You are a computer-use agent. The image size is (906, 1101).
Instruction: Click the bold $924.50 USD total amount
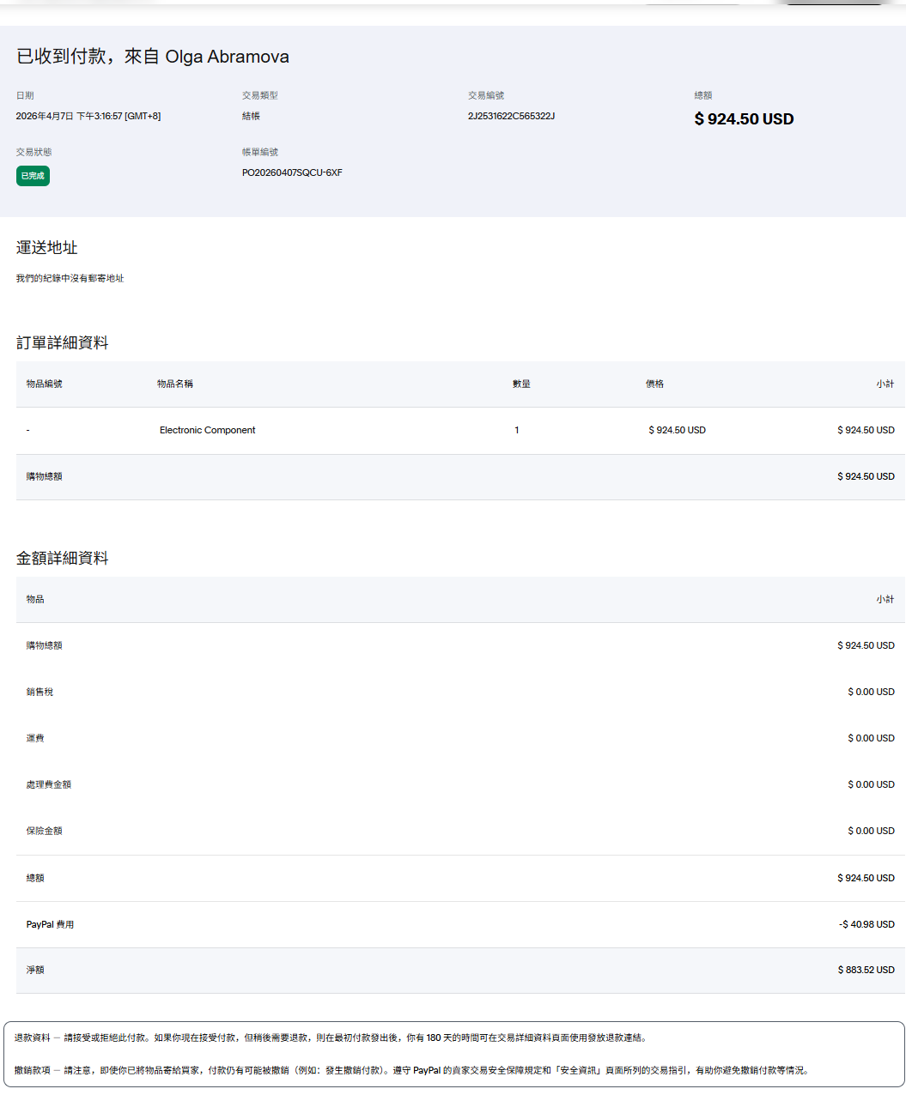744,119
